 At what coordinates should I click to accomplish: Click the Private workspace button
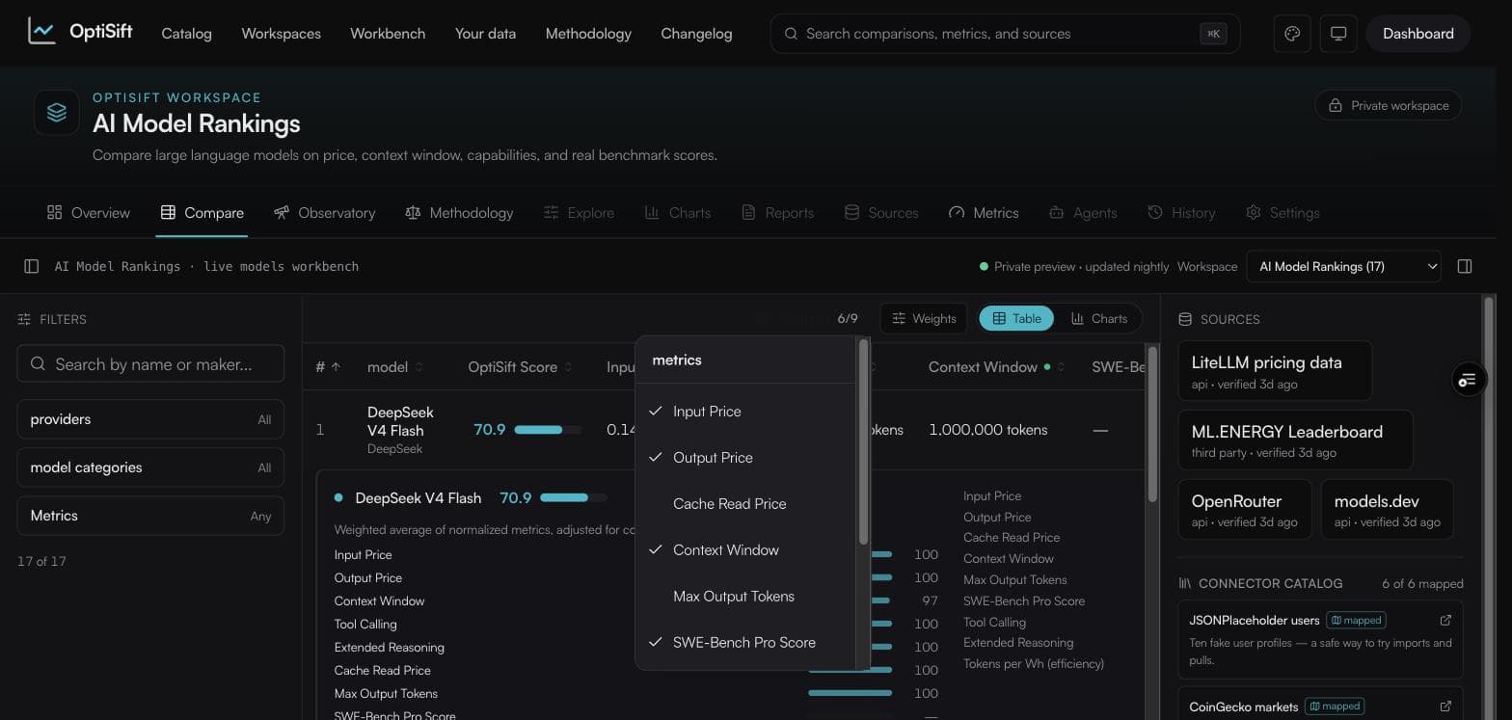click(1389, 105)
